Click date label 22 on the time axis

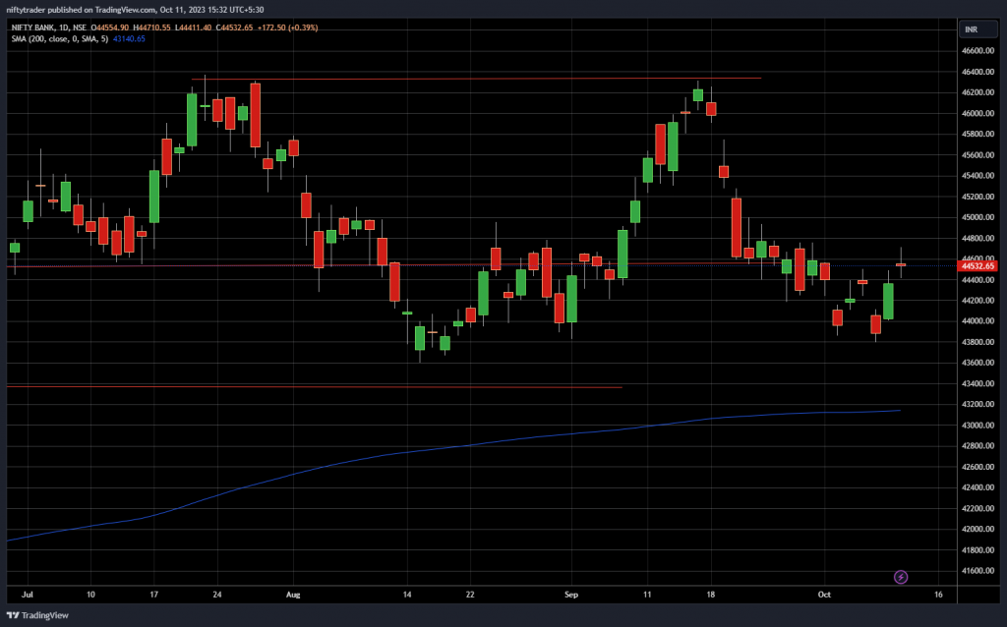pyautogui.click(x=470, y=595)
